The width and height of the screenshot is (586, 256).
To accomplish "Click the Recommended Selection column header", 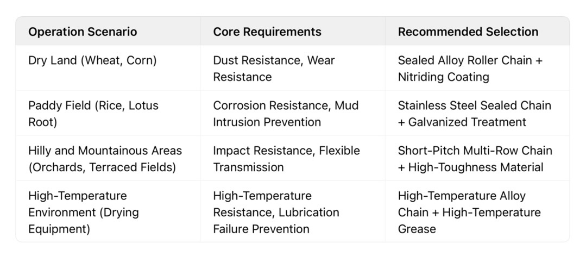I will point(468,32).
